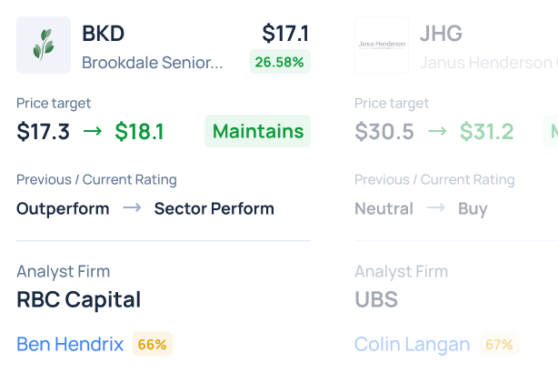Image resolution: width=558 pixels, height=373 pixels.
Task: Click the Brookdale Senior company name
Action: [153, 63]
